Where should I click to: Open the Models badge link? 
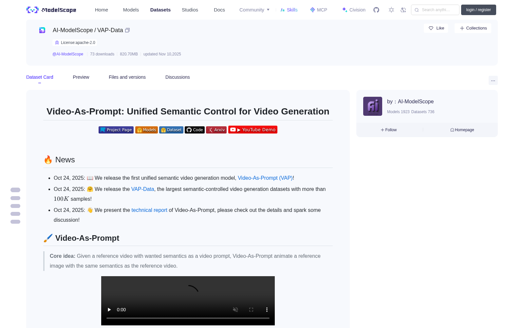[146, 130]
